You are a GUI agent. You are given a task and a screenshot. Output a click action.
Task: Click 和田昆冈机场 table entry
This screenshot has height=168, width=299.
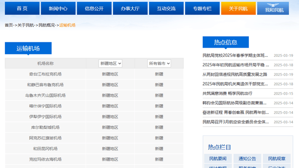(45, 149)
